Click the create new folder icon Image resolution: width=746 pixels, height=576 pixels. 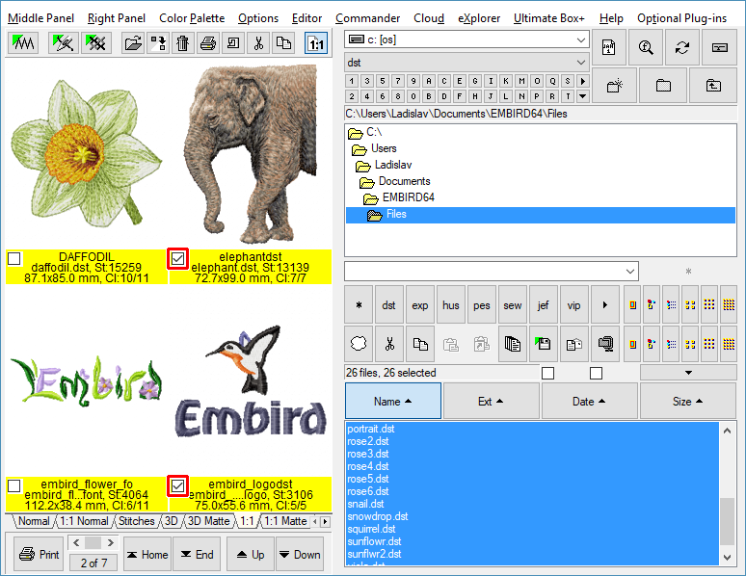pos(614,86)
